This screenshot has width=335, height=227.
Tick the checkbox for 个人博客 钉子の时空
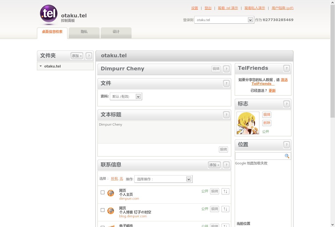point(103,210)
